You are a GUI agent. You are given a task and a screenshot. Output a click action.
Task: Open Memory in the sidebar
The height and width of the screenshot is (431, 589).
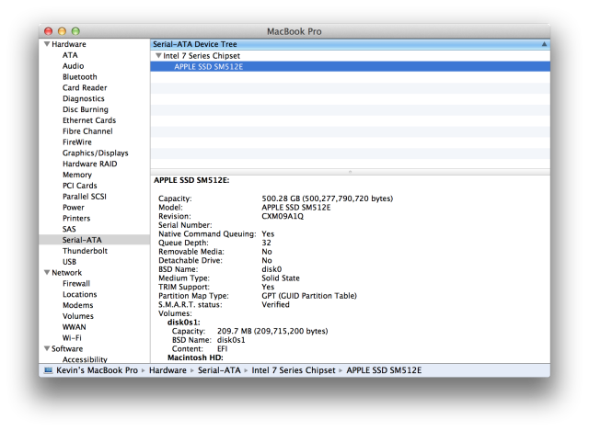click(77, 175)
